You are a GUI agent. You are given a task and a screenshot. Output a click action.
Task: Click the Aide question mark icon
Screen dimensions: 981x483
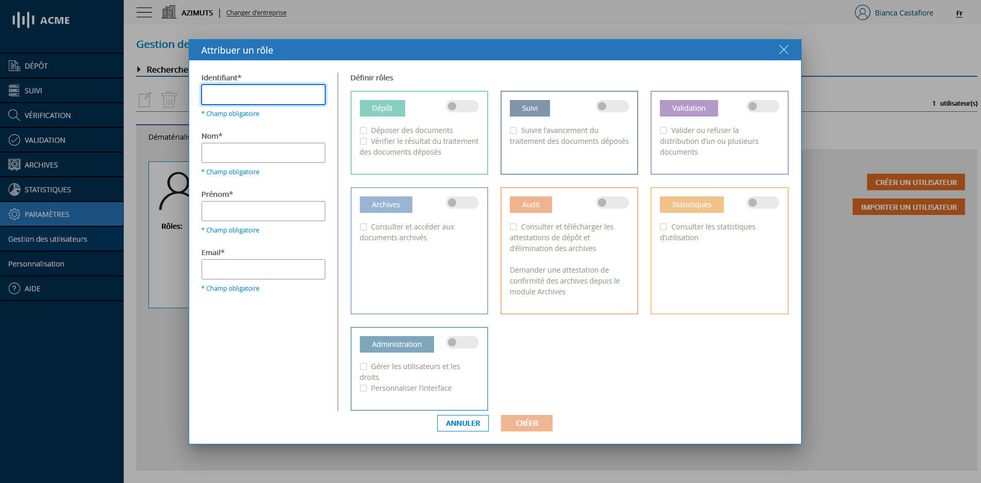(14, 288)
